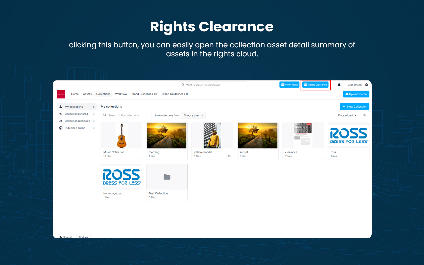Viewport: 424px width, 265px height.
Task: Click the sort order icon beside Date added
Action: tap(365, 115)
